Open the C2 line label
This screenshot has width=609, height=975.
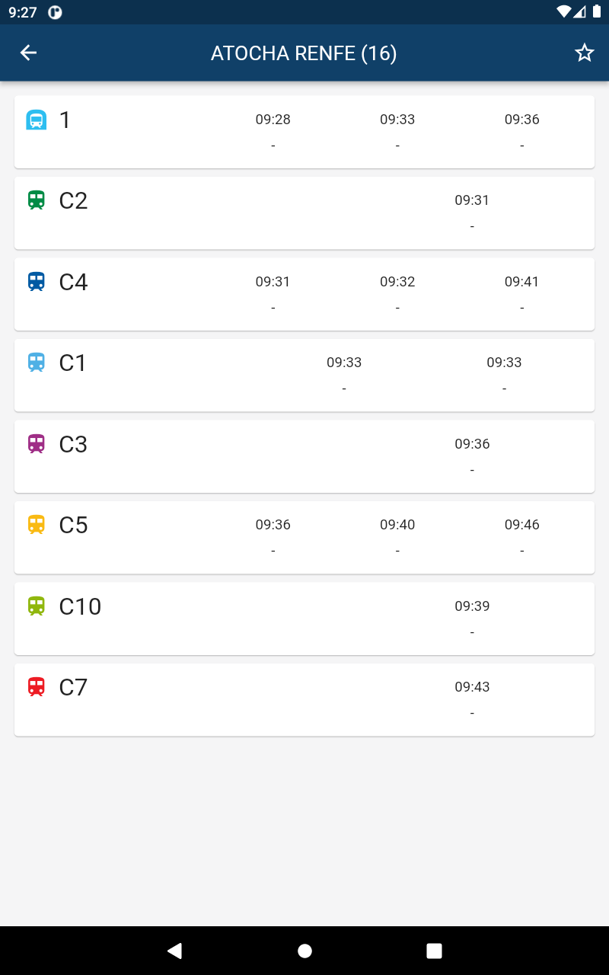point(73,201)
